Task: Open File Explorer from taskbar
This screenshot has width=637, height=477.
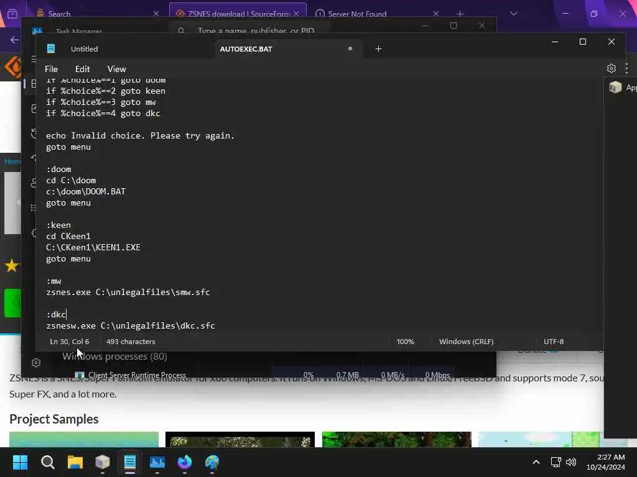Action: click(75, 462)
